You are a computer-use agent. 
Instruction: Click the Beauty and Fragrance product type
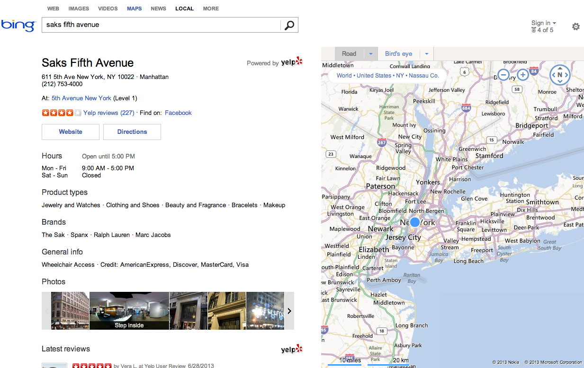196,205
